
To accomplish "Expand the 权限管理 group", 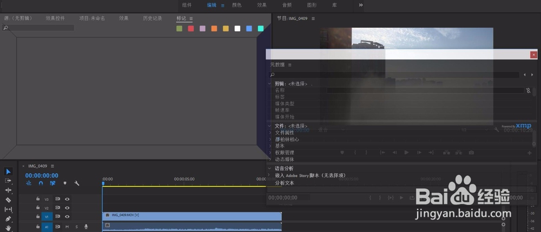I will coord(270,153).
